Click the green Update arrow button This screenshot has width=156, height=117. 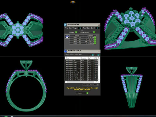click(76, 32)
